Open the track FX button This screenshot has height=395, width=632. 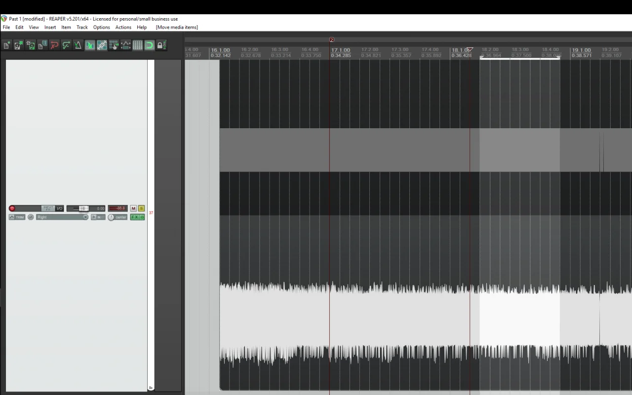point(134,217)
